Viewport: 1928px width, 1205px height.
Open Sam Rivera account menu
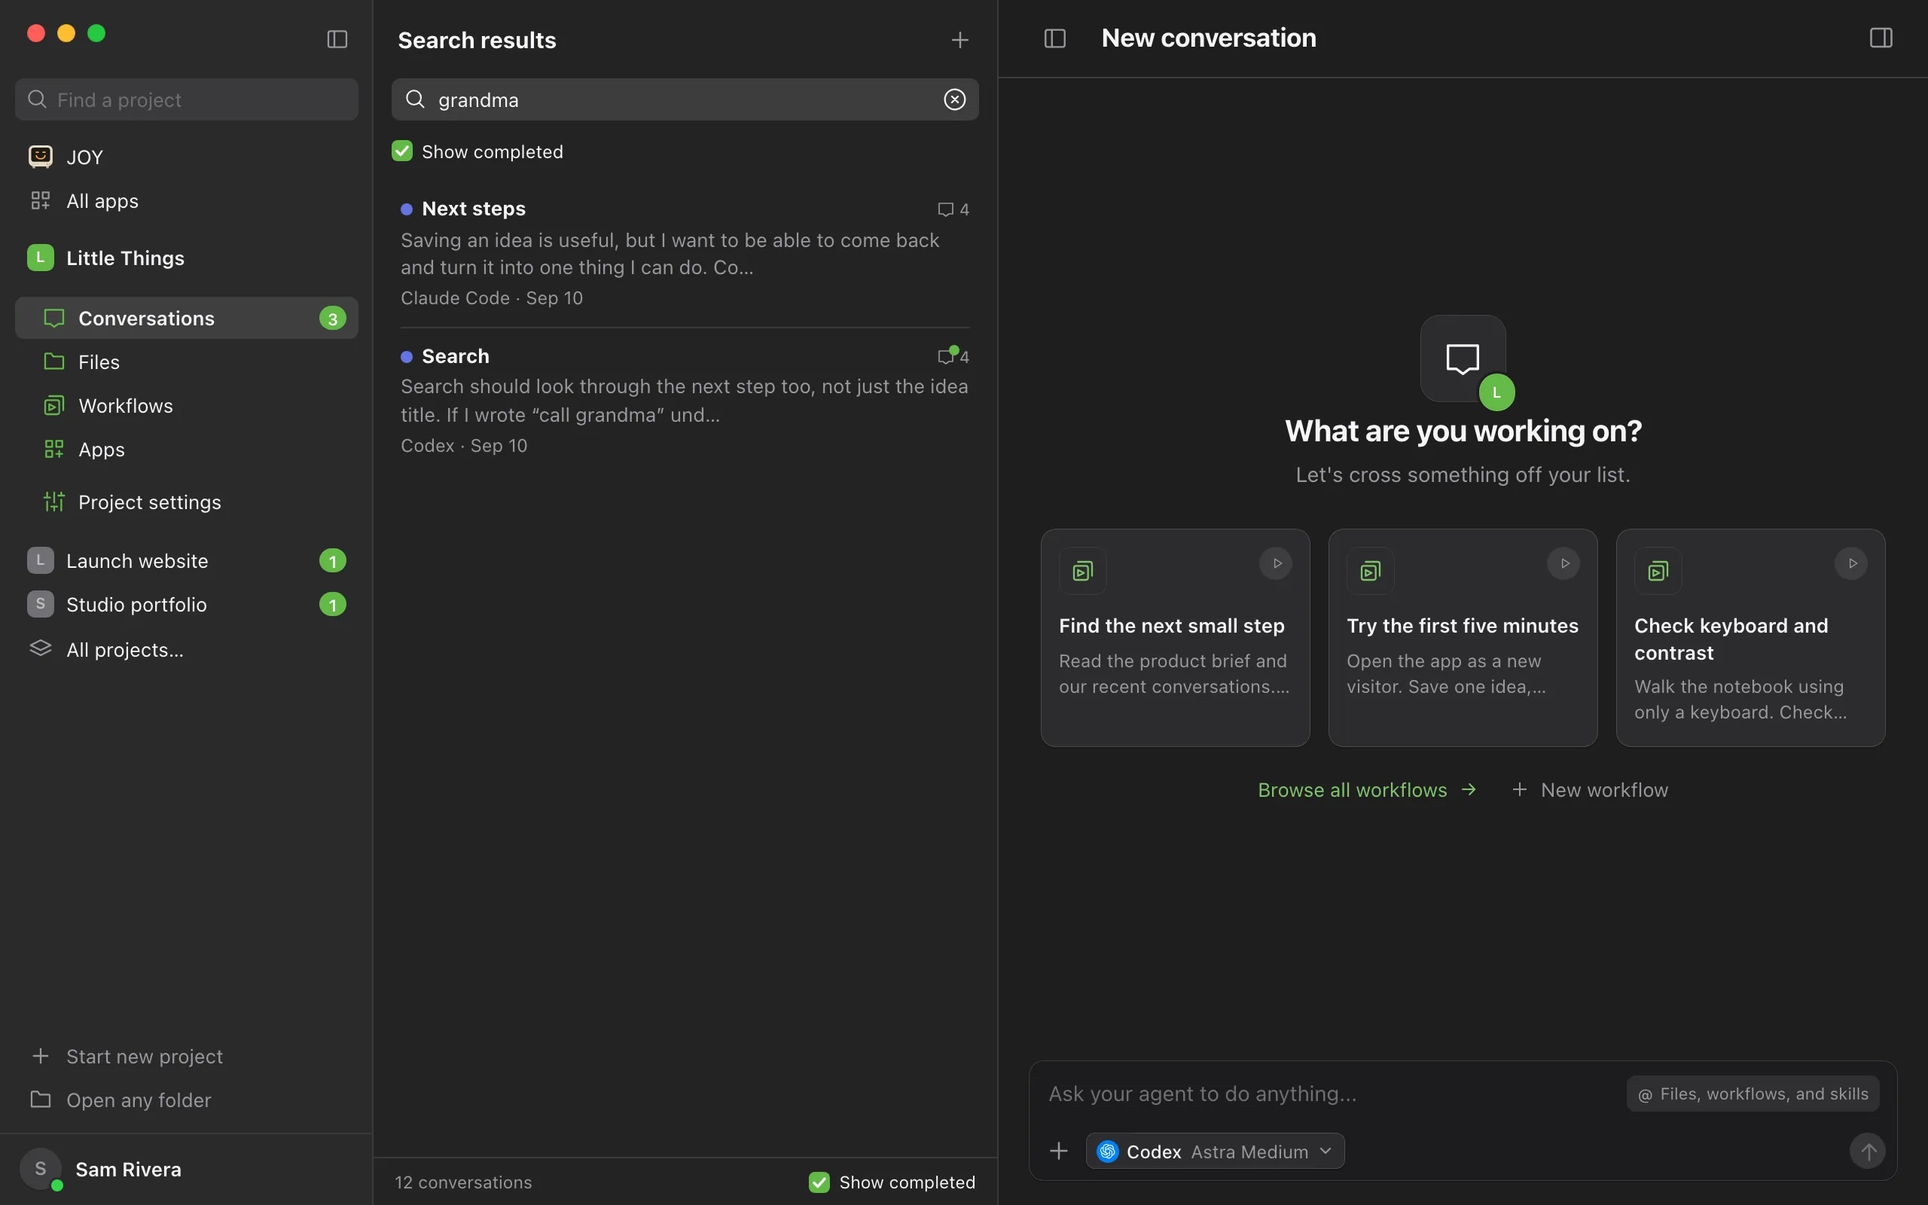tap(187, 1169)
